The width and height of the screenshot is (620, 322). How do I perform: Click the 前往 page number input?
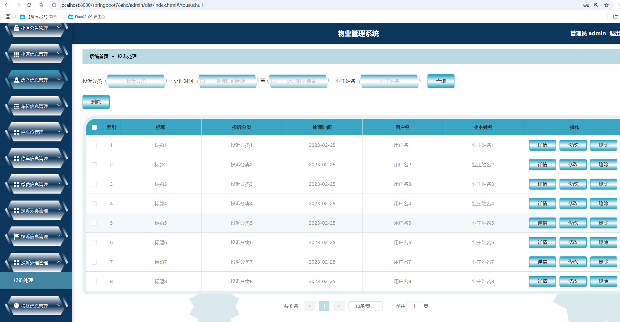click(414, 306)
